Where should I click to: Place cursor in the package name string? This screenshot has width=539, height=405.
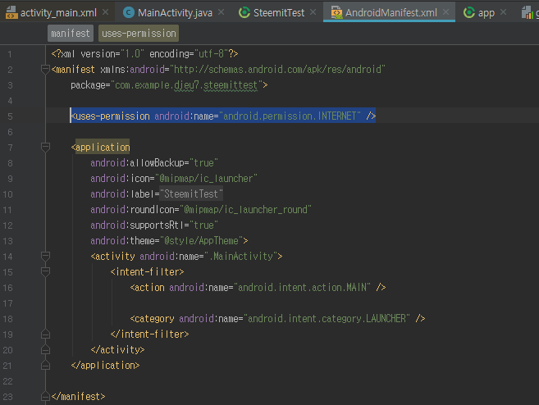tap(184, 85)
